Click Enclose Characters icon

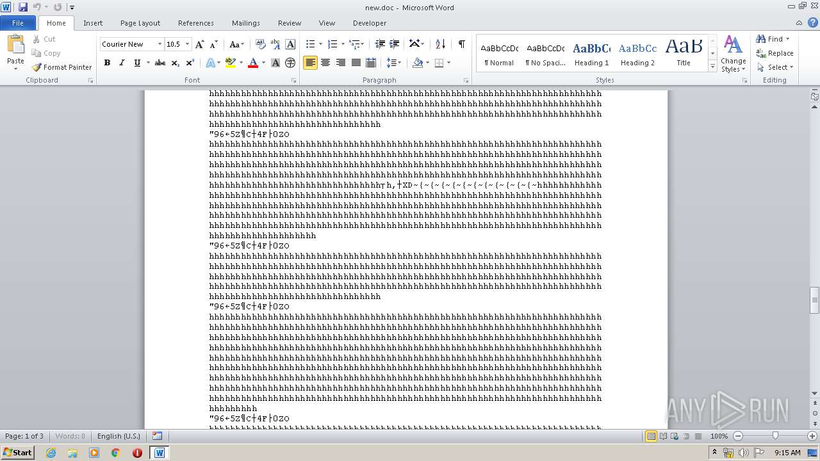(290, 63)
